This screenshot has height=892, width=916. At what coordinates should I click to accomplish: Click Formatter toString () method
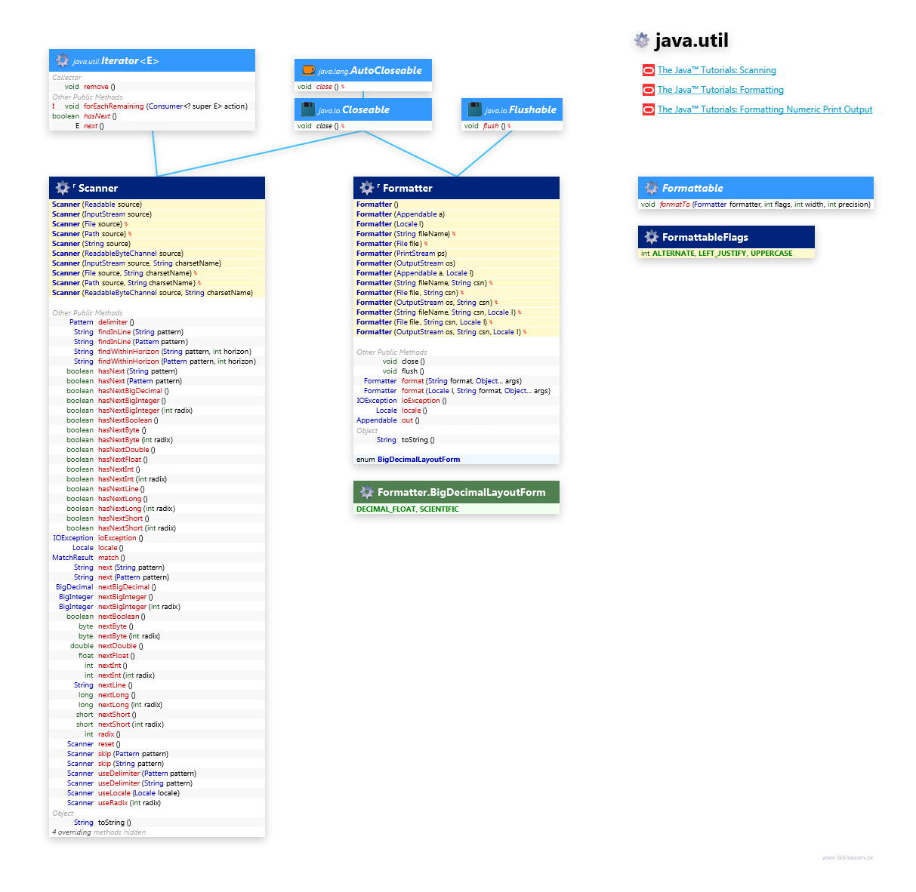[x=418, y=440]
